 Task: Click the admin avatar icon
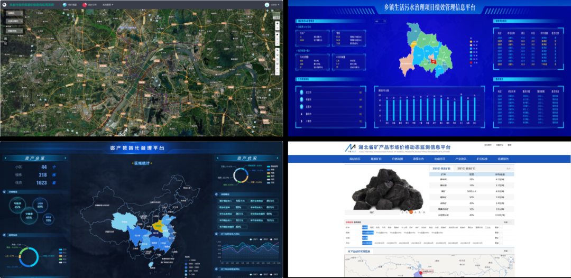click(267, 5)
